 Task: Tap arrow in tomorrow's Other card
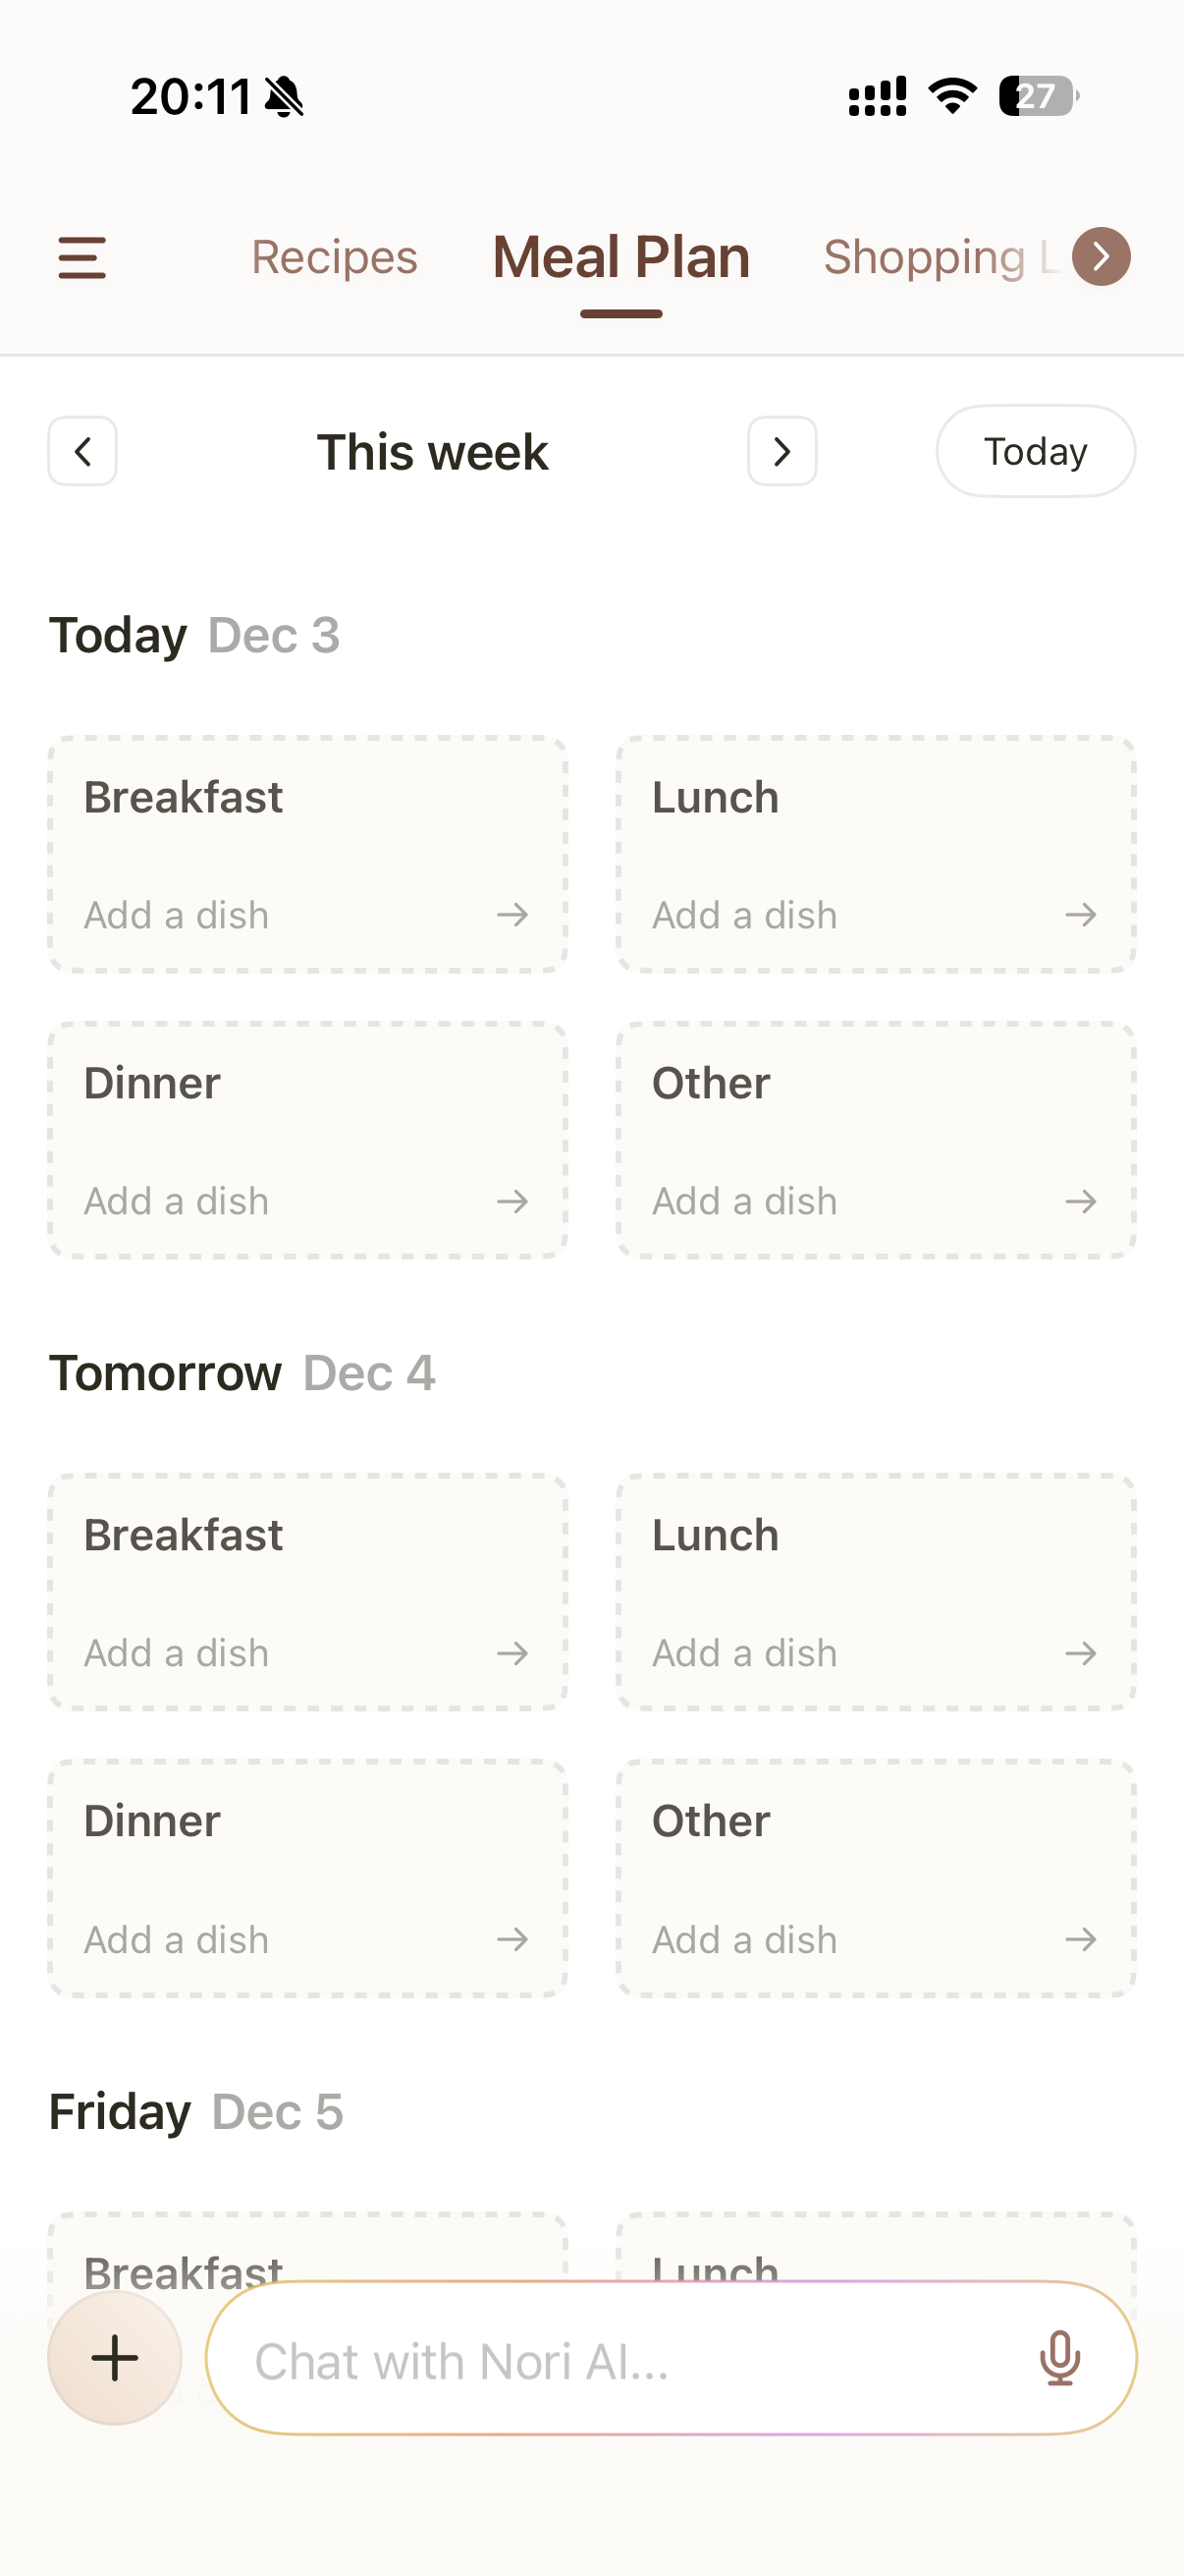(1080, 1939)
